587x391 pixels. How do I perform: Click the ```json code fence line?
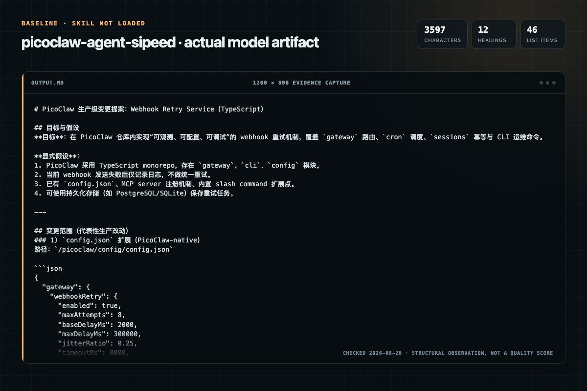click(48, 268)
